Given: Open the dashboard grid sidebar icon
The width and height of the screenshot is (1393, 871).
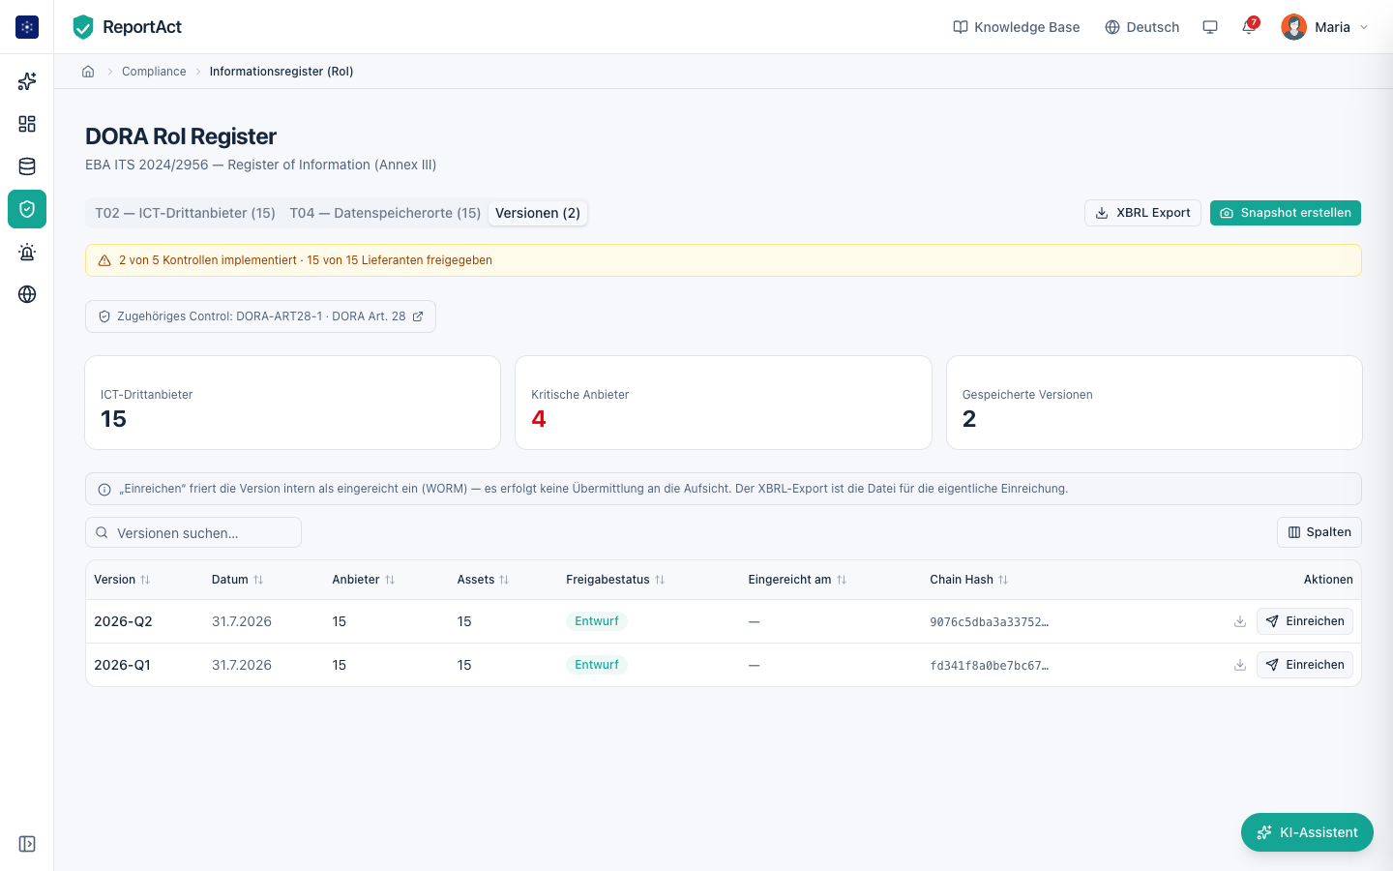Looking at the screenshot, I should pyautogui.click(x=27, y=124).
